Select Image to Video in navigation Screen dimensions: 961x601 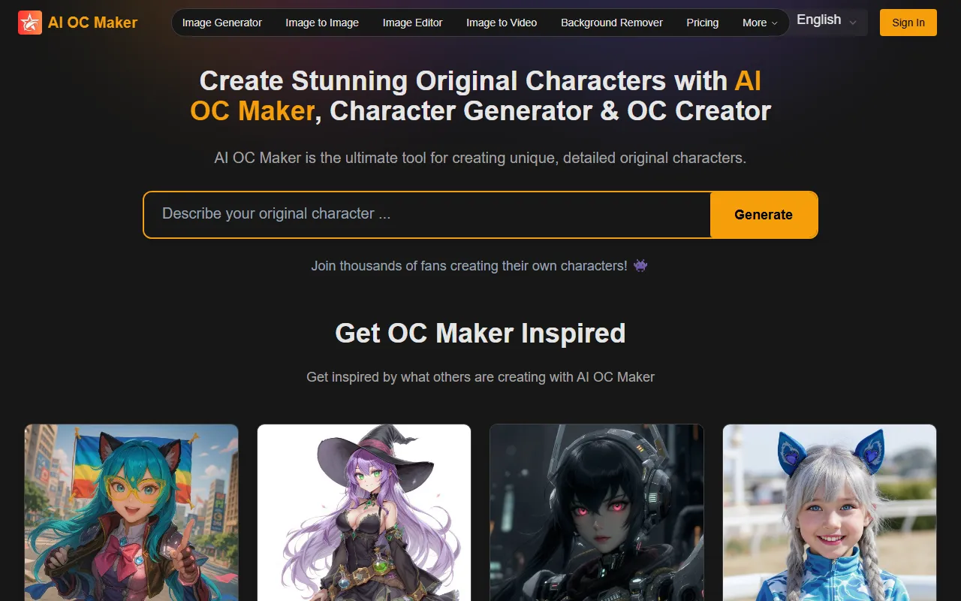502,23
